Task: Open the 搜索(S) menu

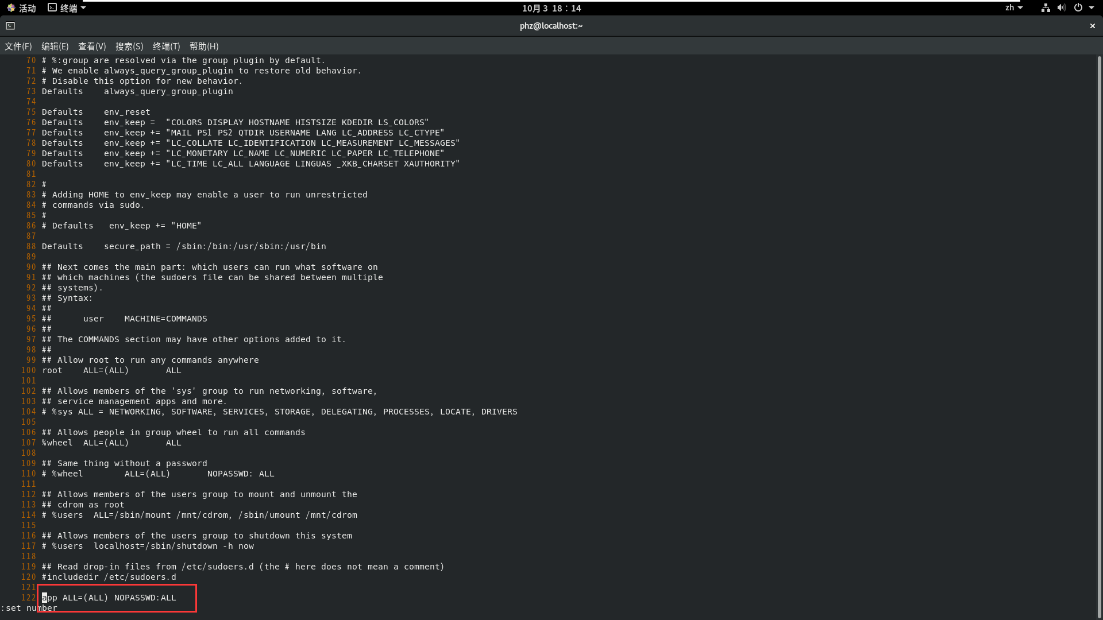Action: [x=129, y=46]
